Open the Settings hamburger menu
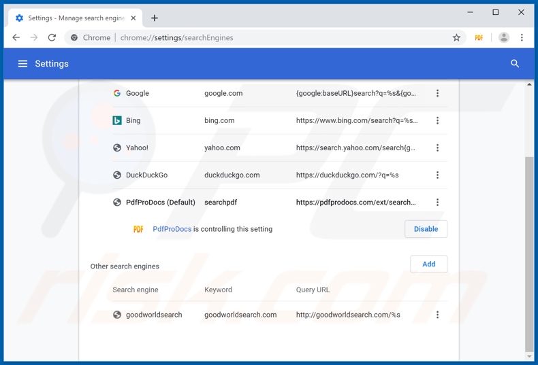538x365 pixels. (22, 64)
